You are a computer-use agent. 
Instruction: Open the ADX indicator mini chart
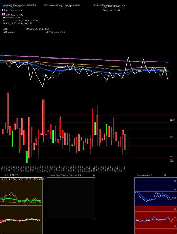point(21,191)
